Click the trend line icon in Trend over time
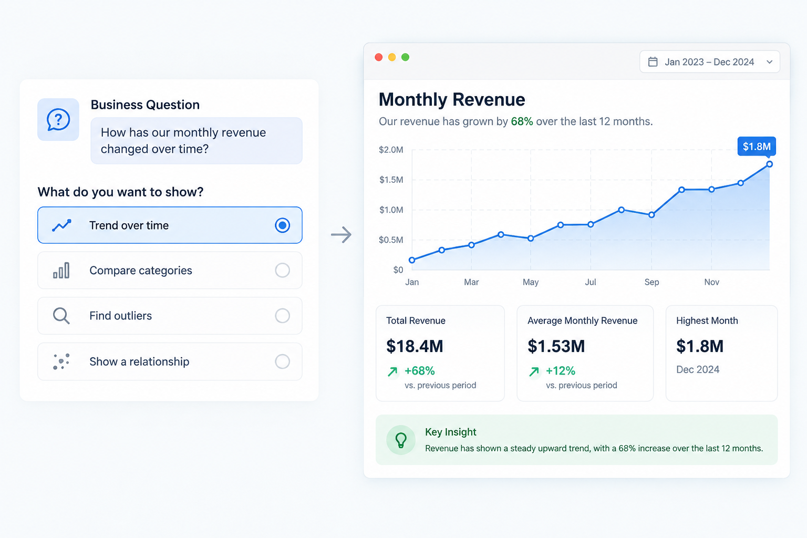The image size is (807, 538). (61, 225)
